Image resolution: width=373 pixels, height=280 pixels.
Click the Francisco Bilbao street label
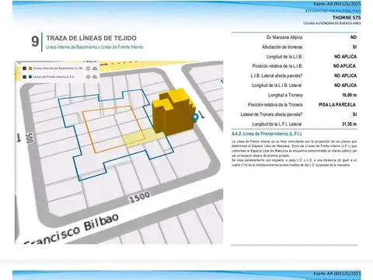tap(72, 230)
